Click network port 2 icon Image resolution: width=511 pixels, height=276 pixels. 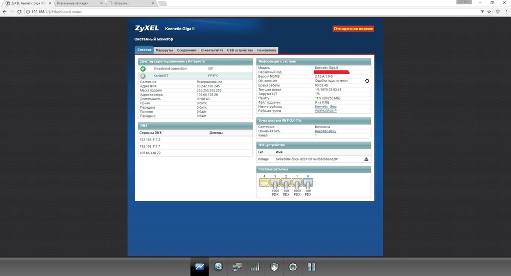point(286,183)
